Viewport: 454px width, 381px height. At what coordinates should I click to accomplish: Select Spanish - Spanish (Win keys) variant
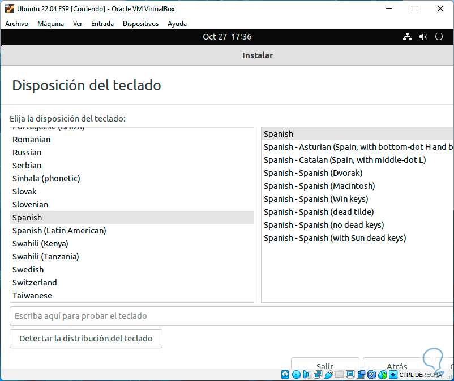click(x=358, y=199)
